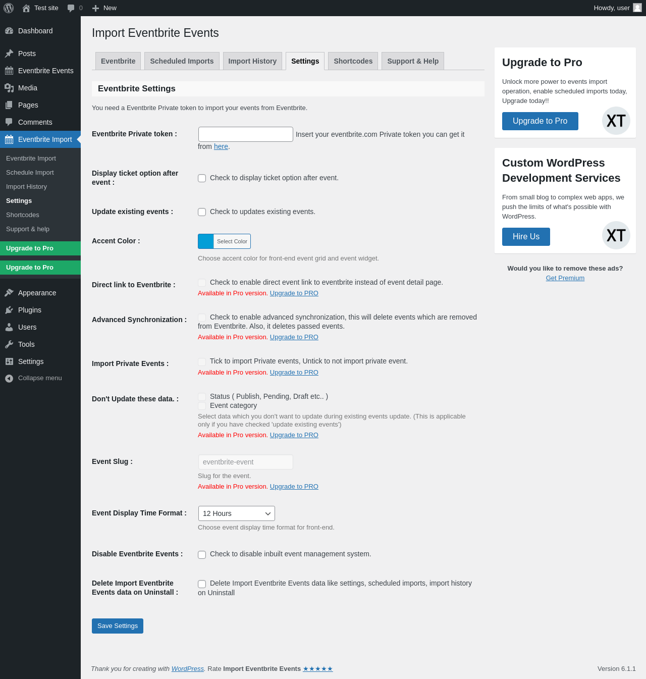
Task: Click Upgrade to PRO under Direct link to Eventbrite
Action: 294,293
